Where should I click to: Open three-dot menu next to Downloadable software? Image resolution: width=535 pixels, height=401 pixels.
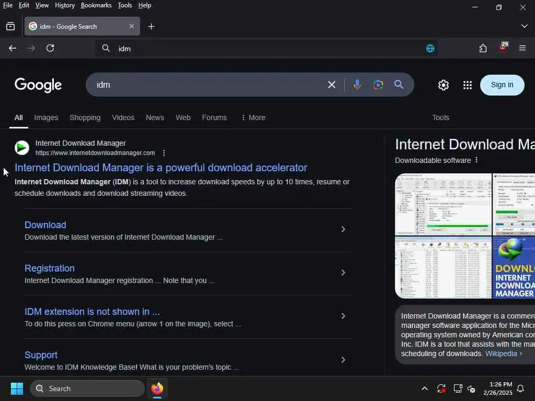[x=476, y=160]
